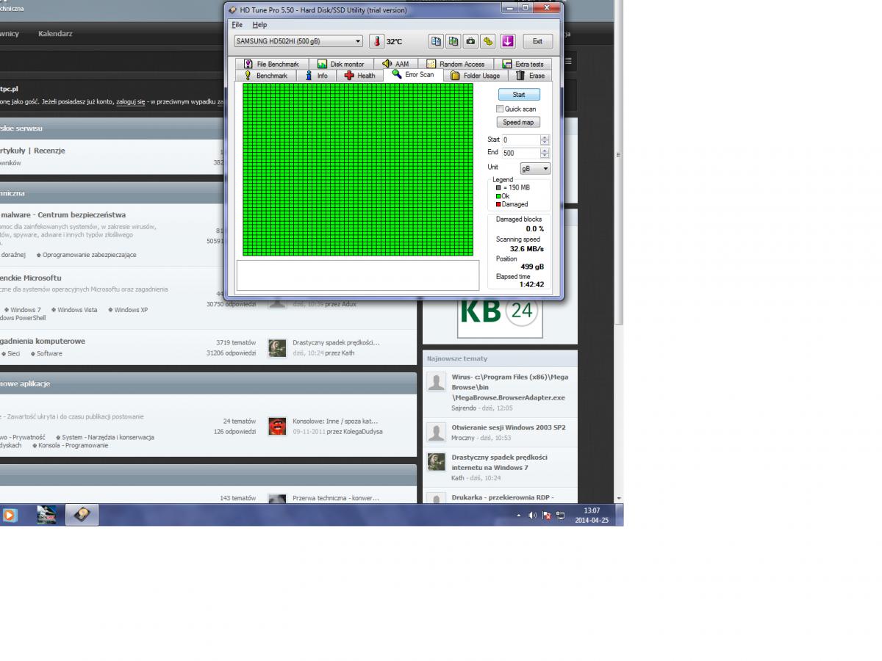882x661 pixels.
Task: Open the Extra tests tab
Action: coord(523,64)
